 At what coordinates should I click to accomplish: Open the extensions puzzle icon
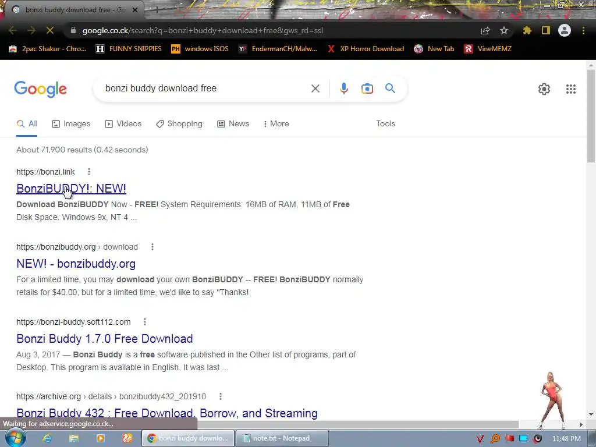527,30
